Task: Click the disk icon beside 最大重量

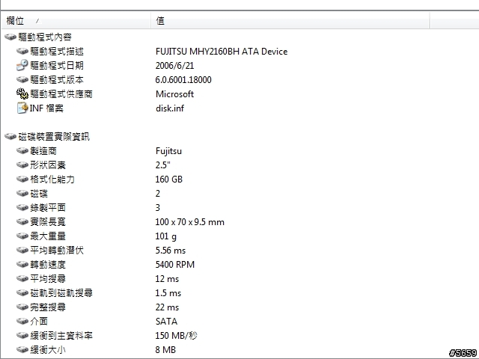Action: pos(22,236)
